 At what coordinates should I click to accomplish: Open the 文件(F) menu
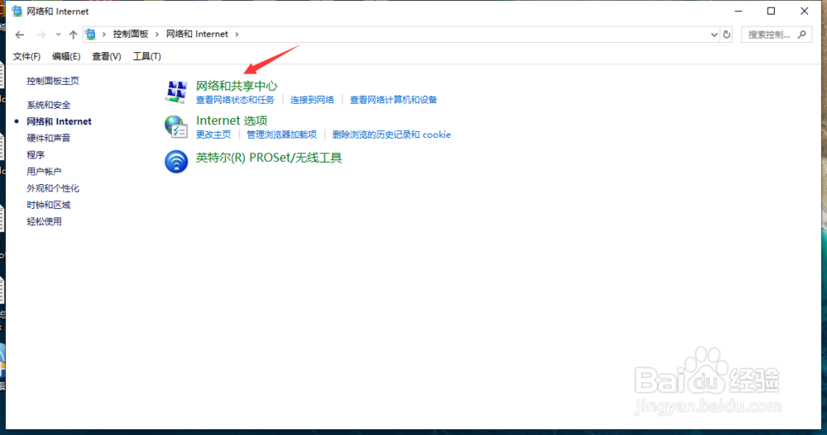point(26,56)
